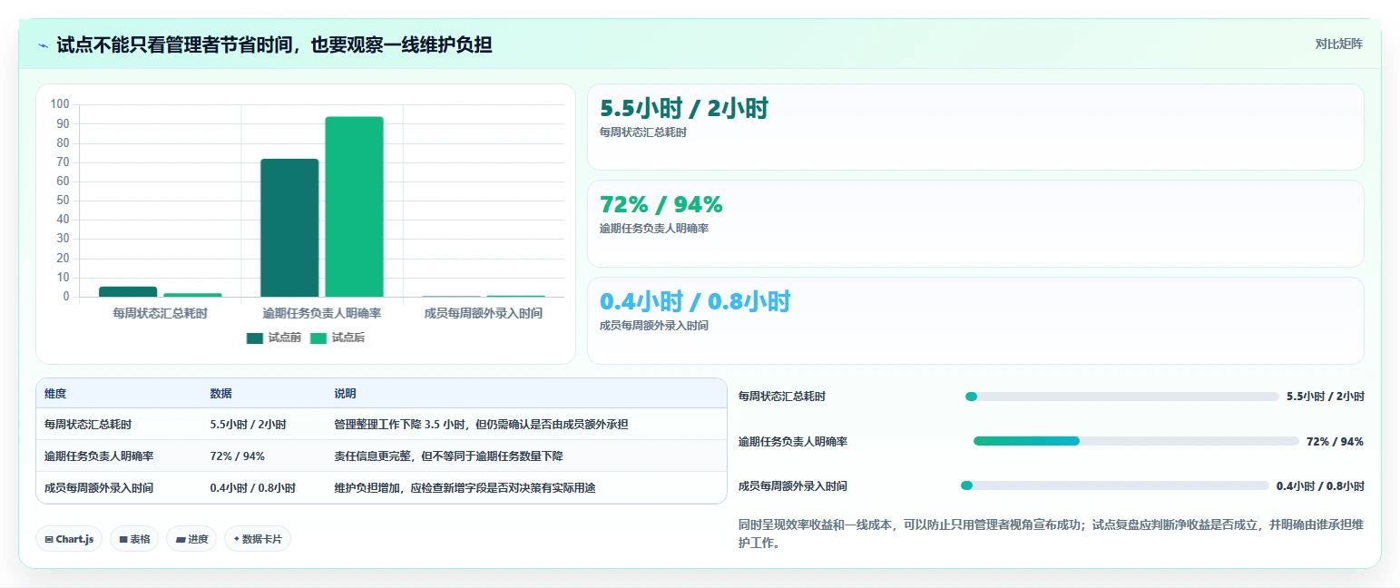The width and height of the screenshot is (1400, 588).
Task: Click the 5.5小时 / 2小时 table data cell
Action: coord(249,425)
